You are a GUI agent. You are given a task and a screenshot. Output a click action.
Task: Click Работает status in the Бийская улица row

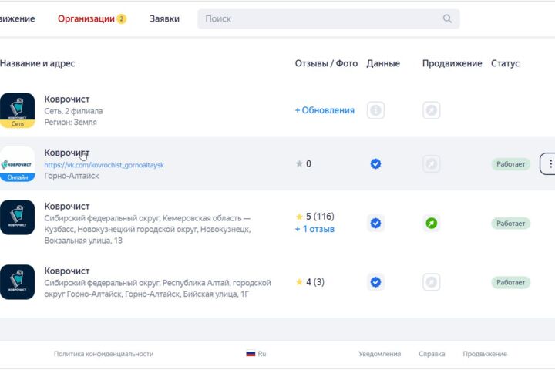[x=511, y=282]
